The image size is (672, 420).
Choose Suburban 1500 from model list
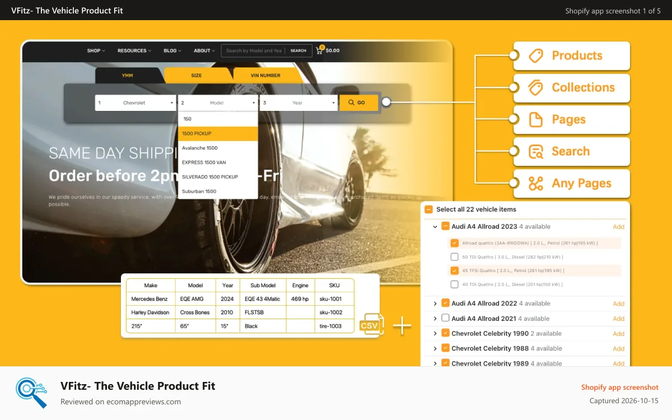(218, 192)
